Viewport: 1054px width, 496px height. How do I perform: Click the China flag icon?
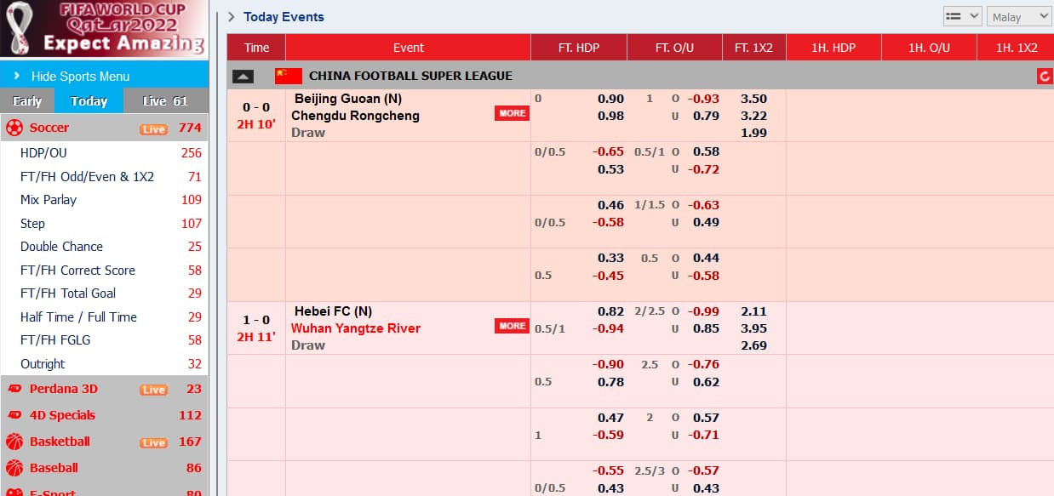point(289,76)
